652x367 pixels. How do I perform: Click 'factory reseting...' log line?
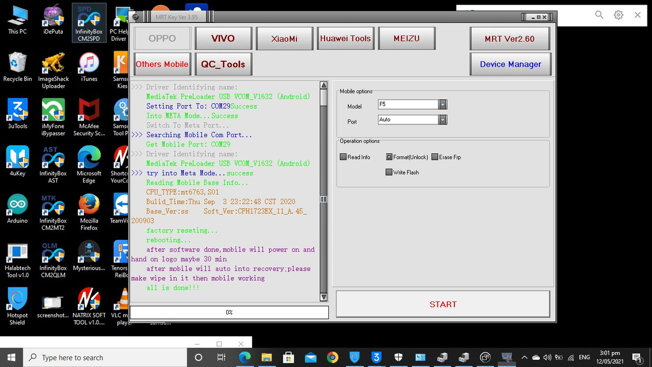pos(182,230)
